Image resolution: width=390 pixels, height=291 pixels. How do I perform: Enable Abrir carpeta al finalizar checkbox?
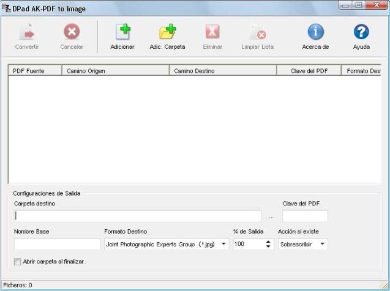click(17, 262)
